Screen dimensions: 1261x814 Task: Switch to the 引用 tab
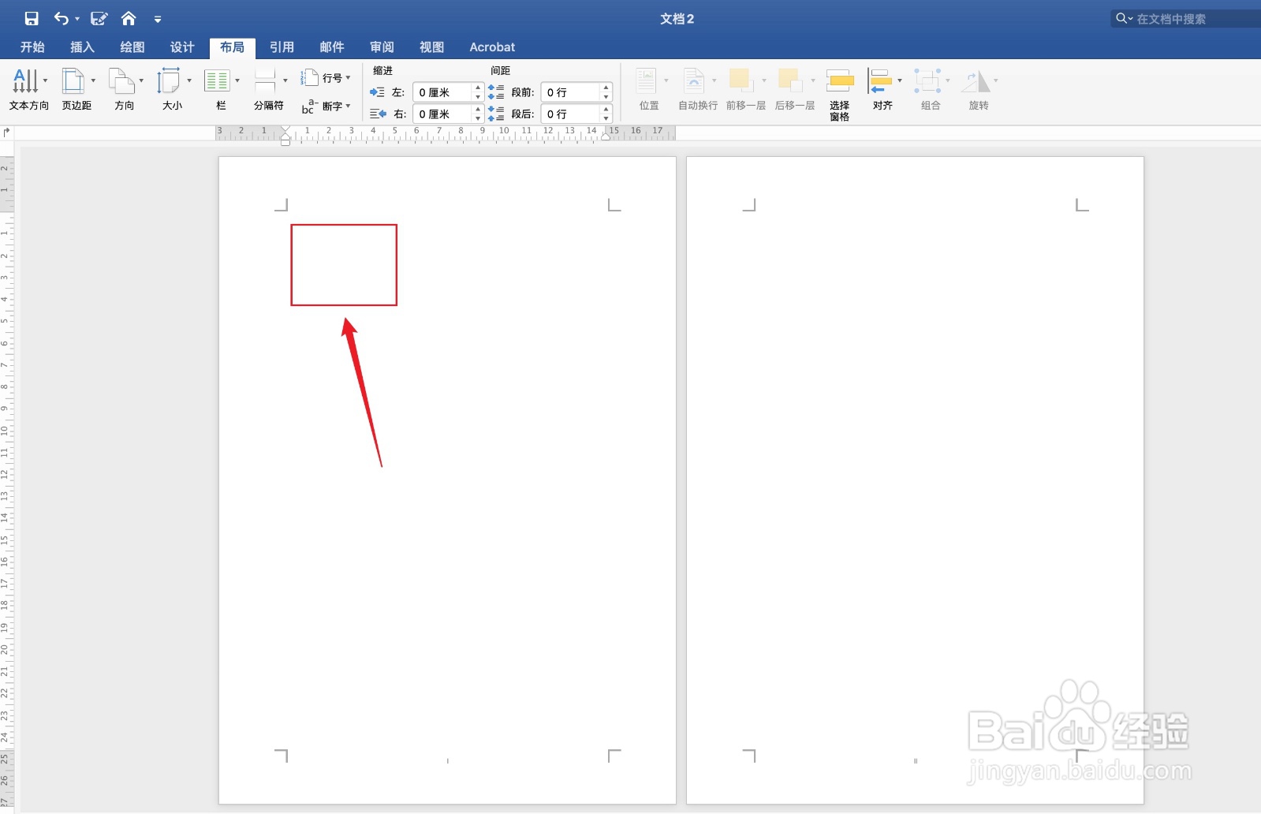click(282, 47)
